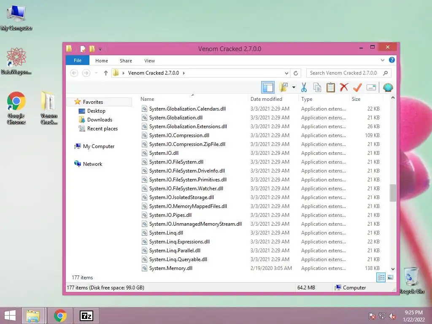The image size is (432, 324).
Task: Click the Refresh button in address bar
Action: click(296, 73)
